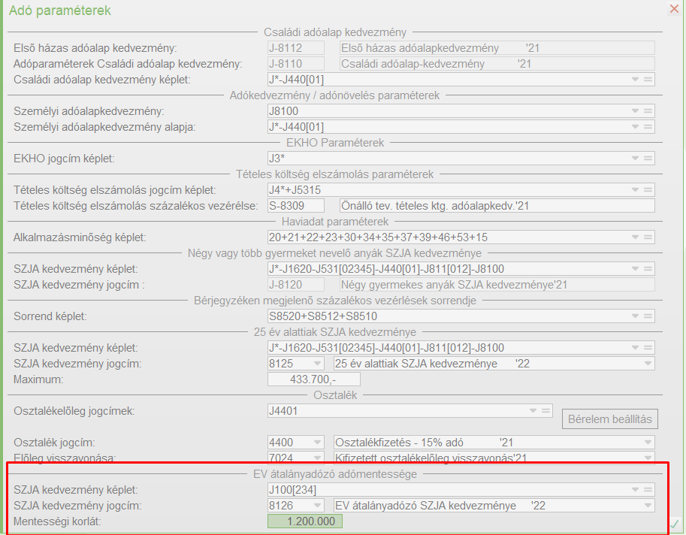Click list icon beside Családi adóalap kedvezmény képlet
Image resolution: width=686 pixels, height=535 pixels.
coord(648,80)
